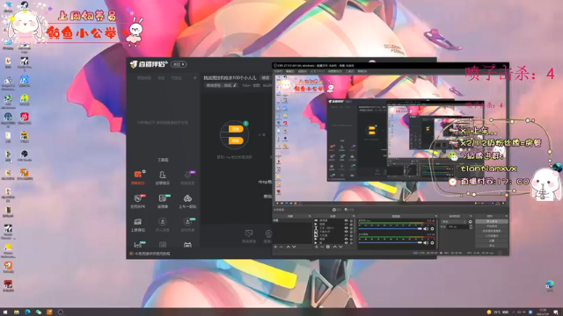Open the third OBS menu bar item
This screenshot has width=563, height=316.
click(x=303, y=71)
